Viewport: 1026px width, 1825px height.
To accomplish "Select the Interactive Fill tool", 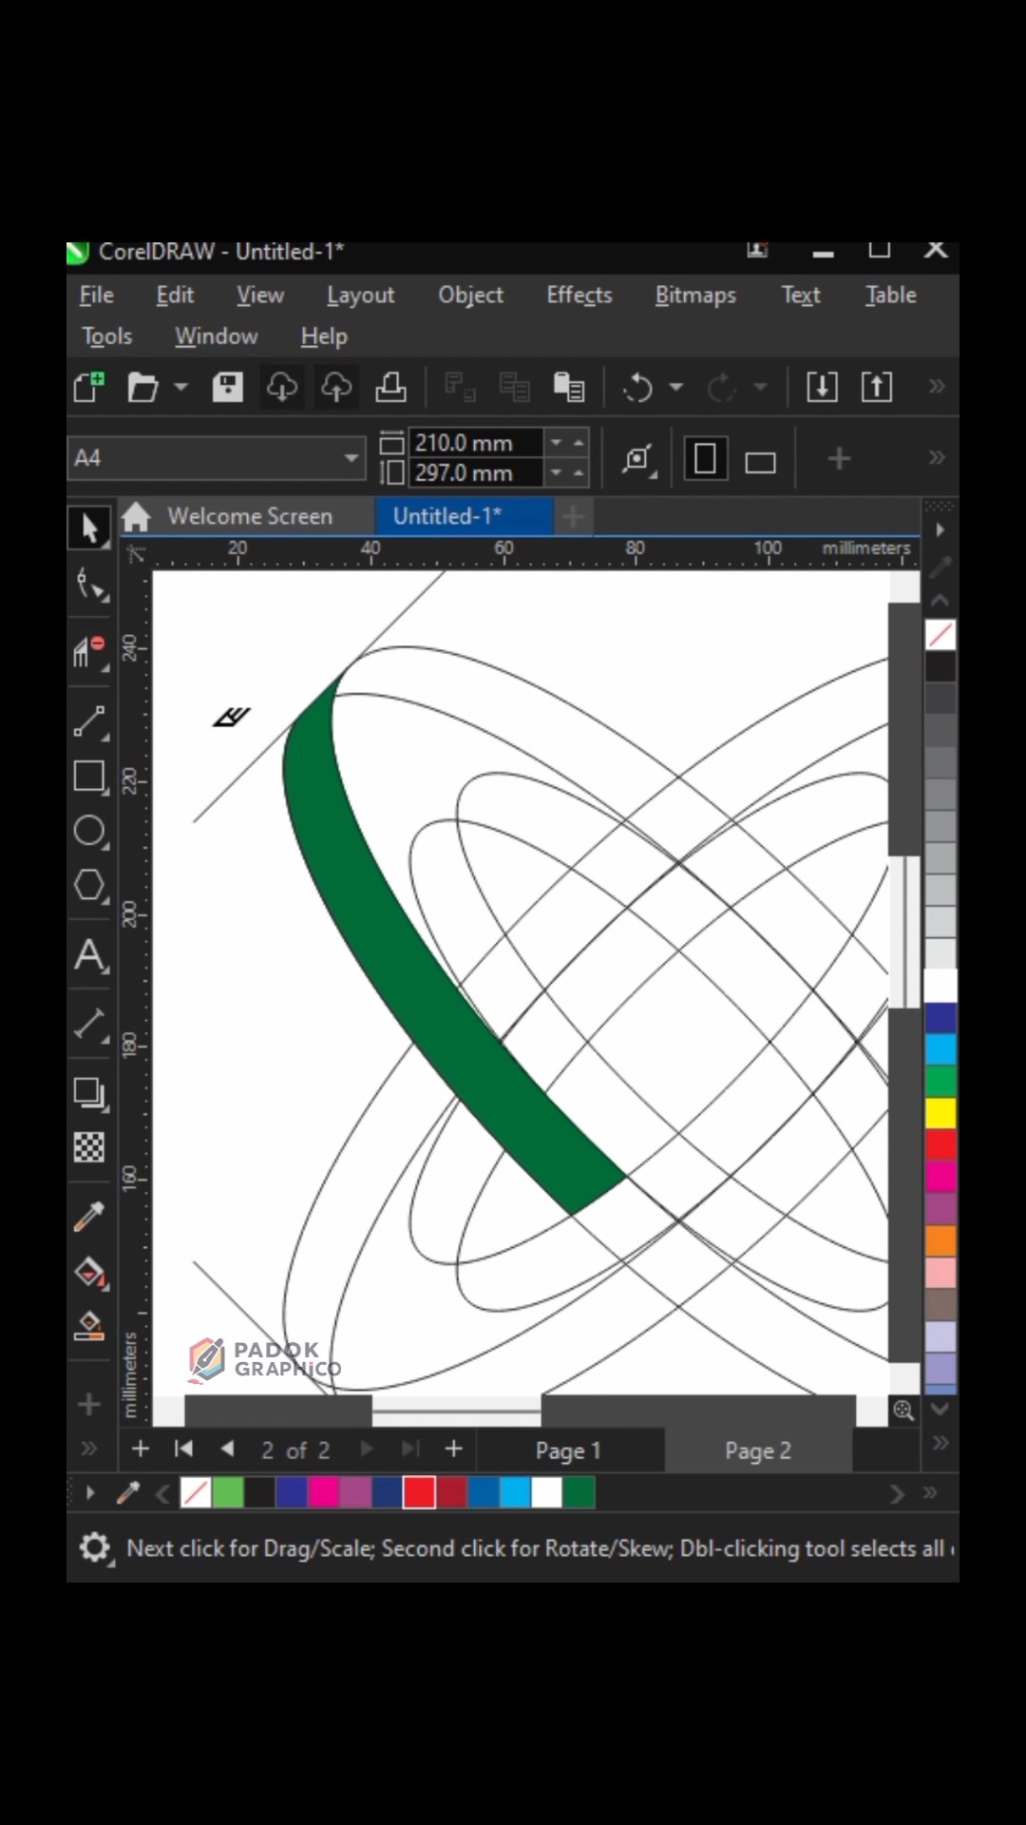I will pos(89,1271).
